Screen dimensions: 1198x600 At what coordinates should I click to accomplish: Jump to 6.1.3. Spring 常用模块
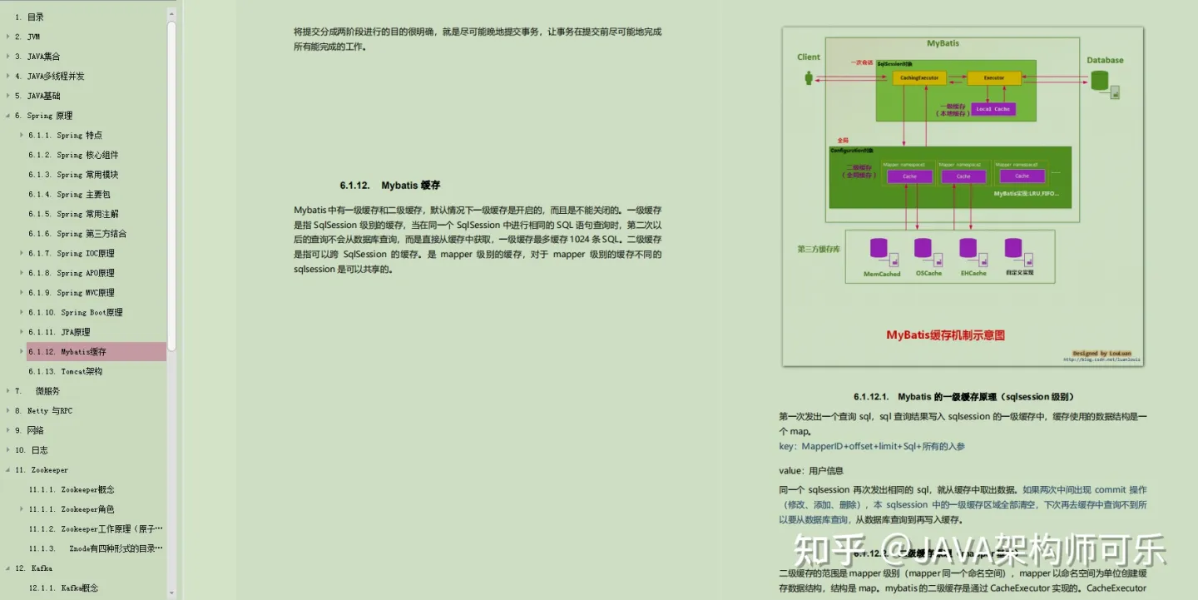(x=73, y=175)
